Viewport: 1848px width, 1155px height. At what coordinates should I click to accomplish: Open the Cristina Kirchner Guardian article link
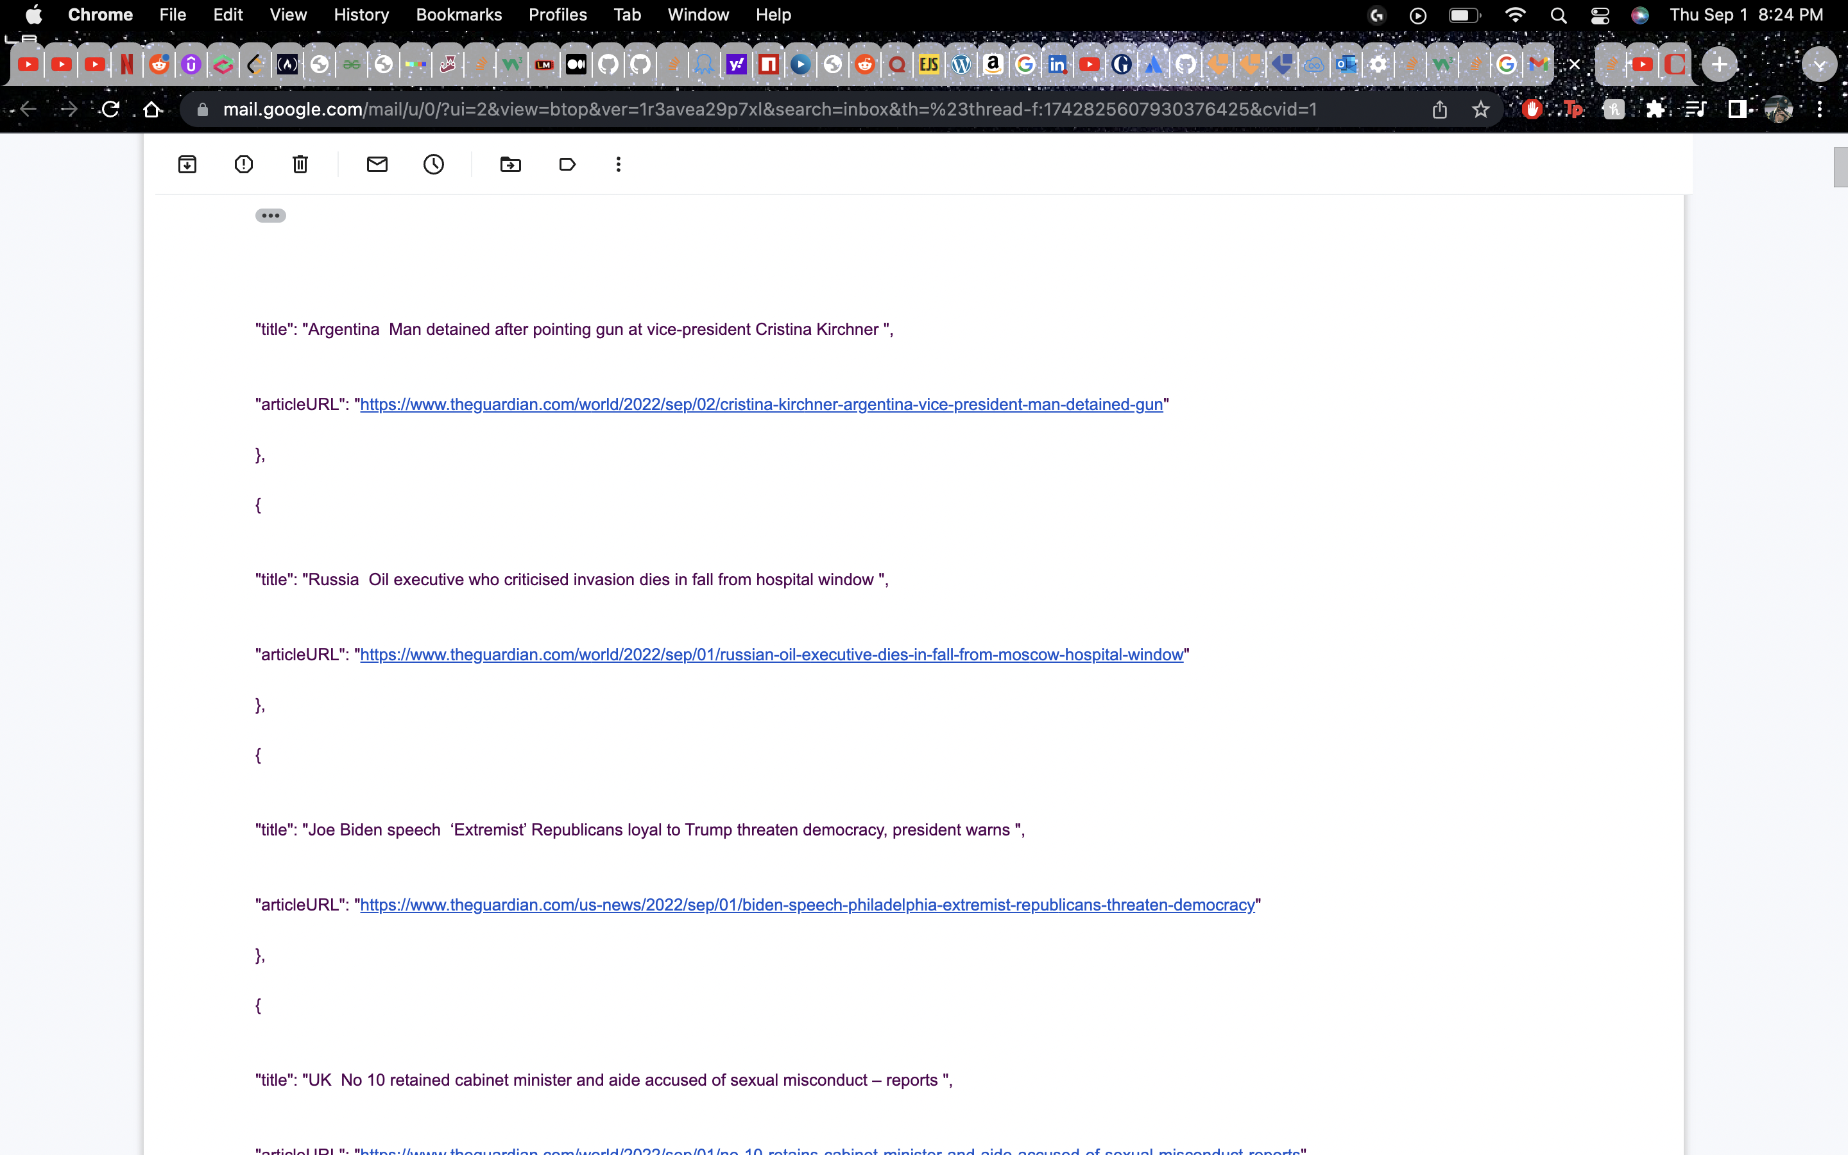click(760, 405)
